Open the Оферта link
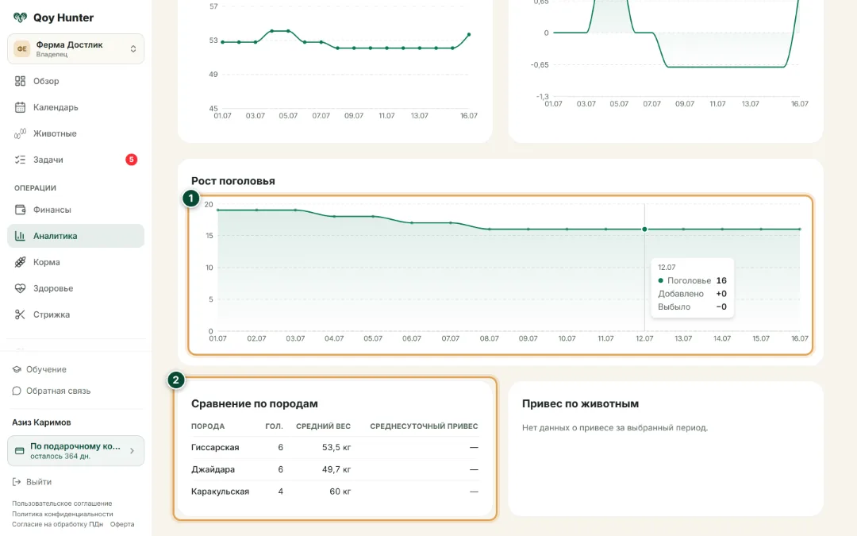 (122, 524)
